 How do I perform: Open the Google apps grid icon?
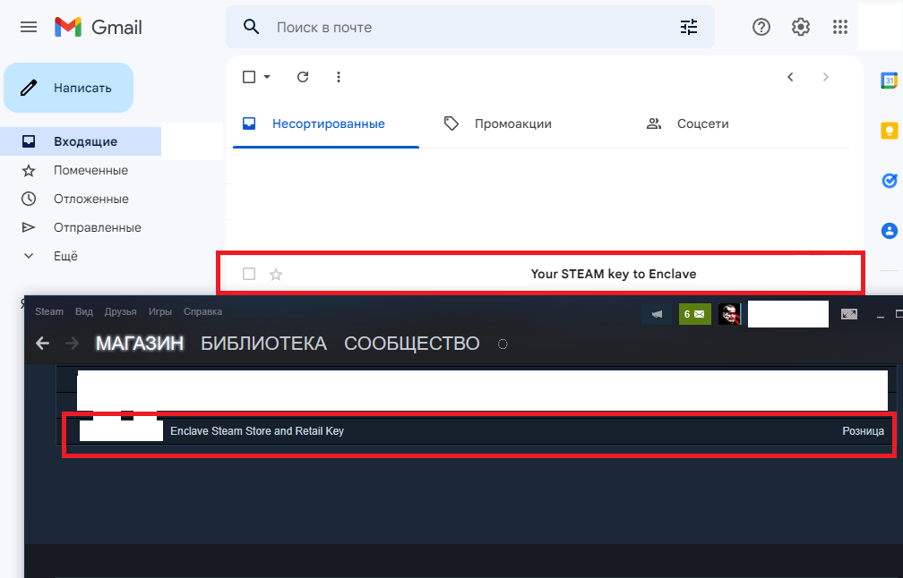(x=840, y=27)
